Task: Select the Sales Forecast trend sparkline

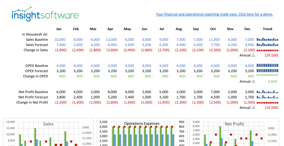Action: coord(267,45)
